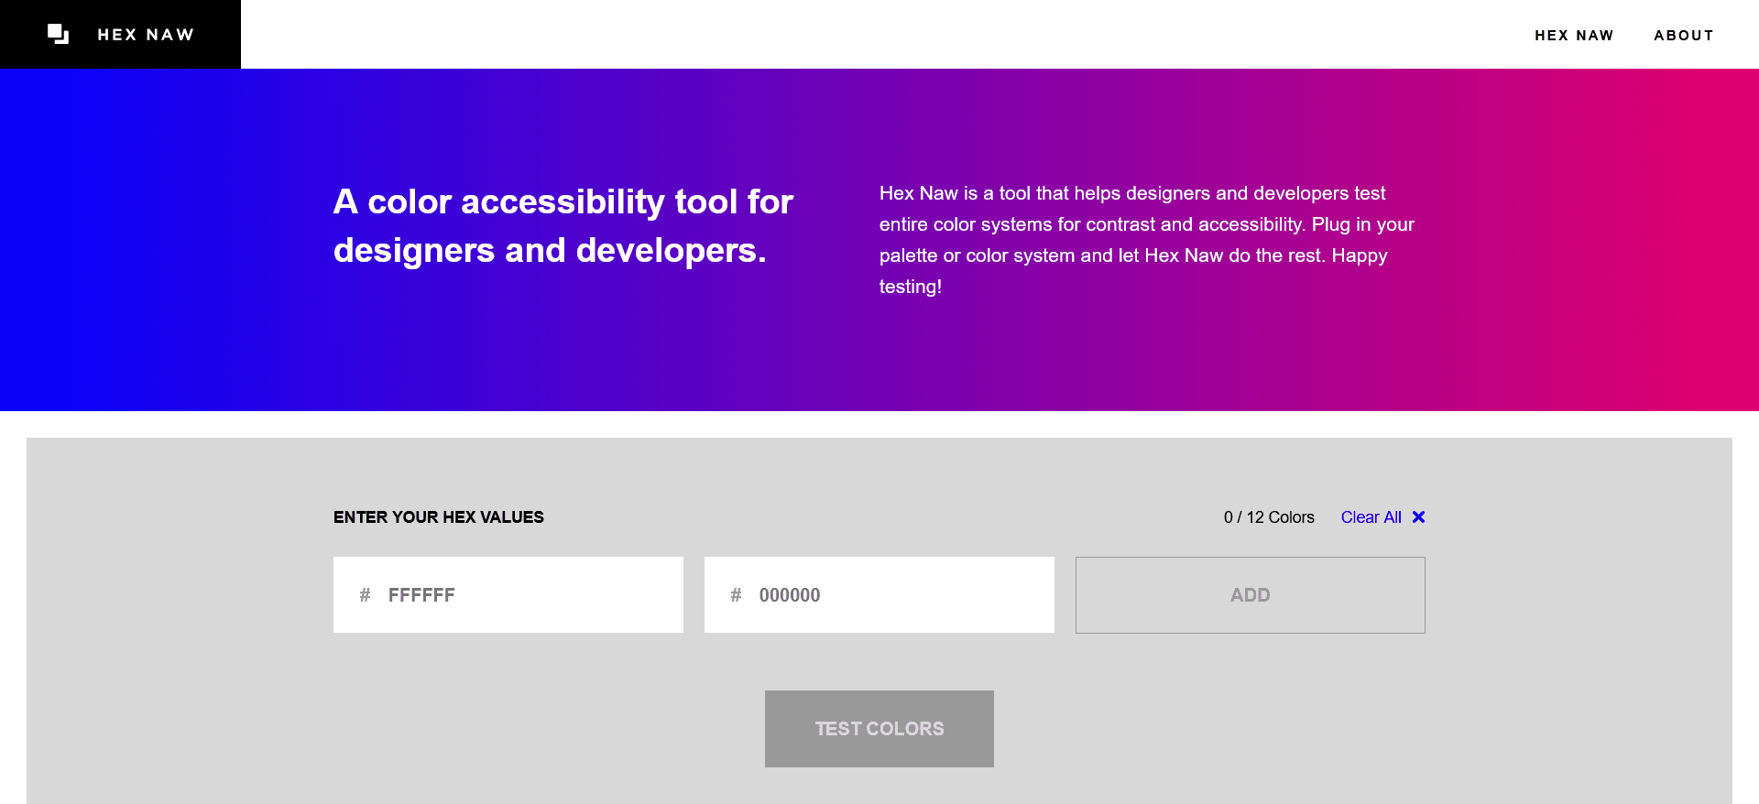Click the # symbol in the FFFFFF field
The width and height of the screenshot is (1759, 804).
pos(365,595)
